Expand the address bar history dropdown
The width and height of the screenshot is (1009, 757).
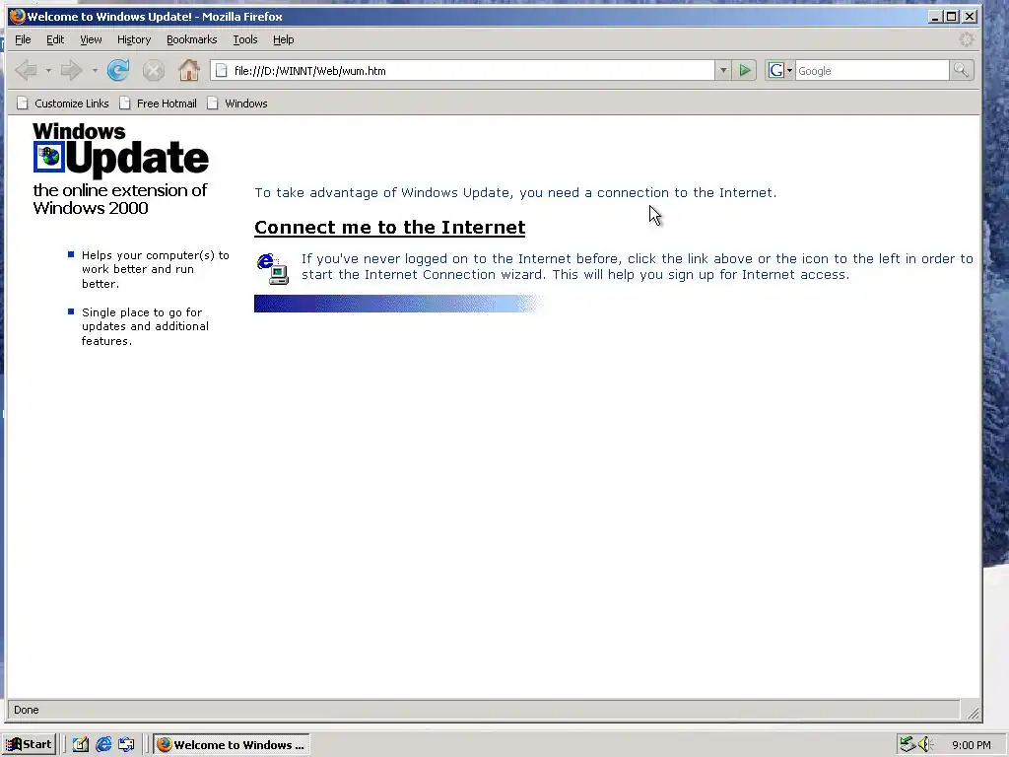pos(722,70)
